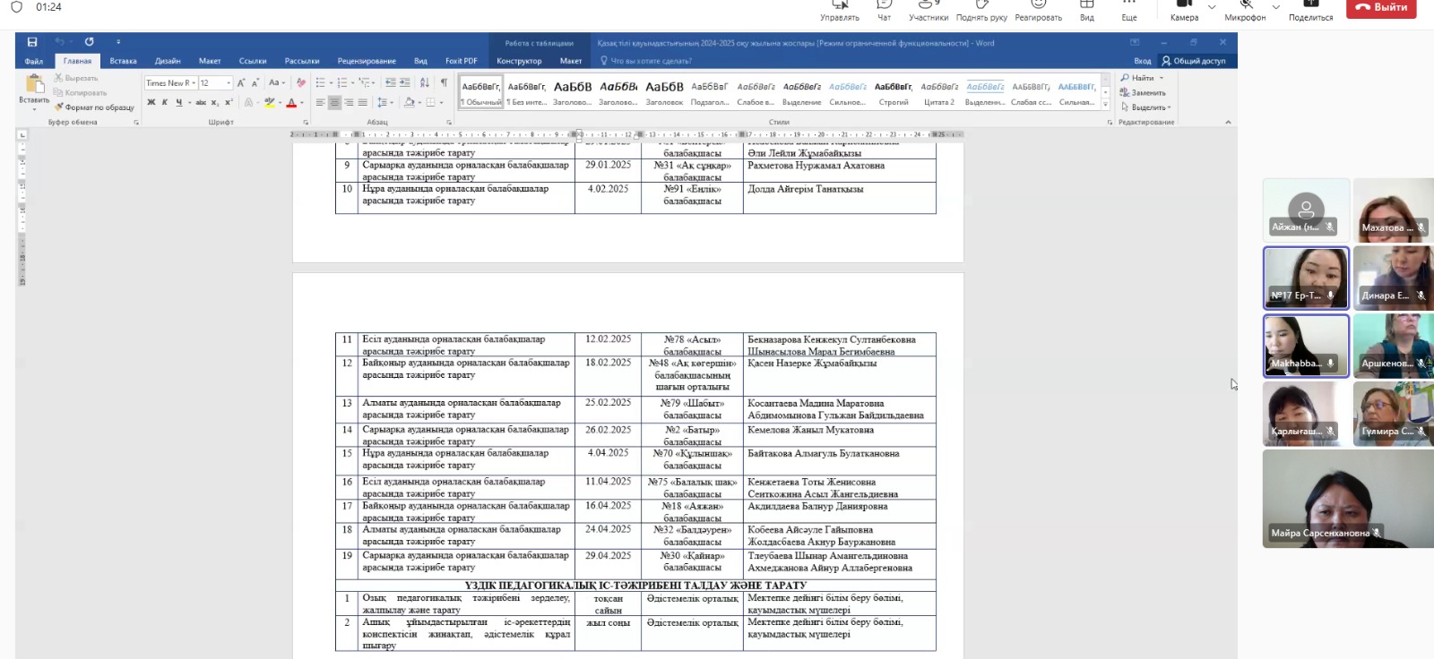Expand the Найти (Find) dropdown arrow
Image resolution: width=1434 pixels, height=659 pixels.
click(1162, 79)
